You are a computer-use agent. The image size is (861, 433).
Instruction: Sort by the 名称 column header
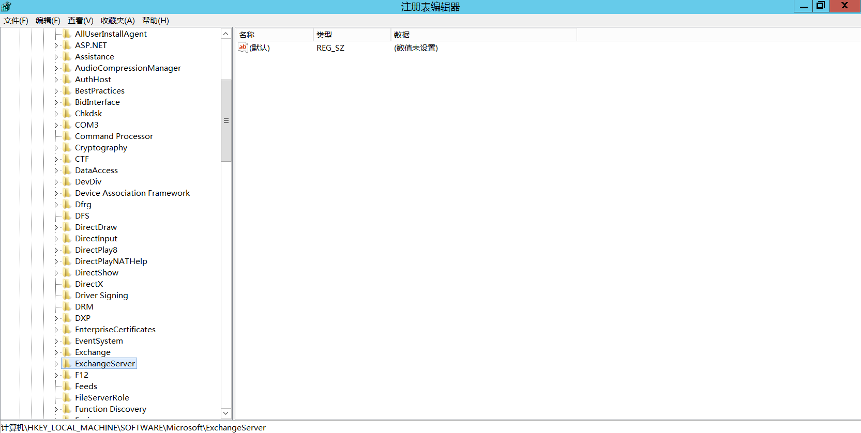[275, 35]
